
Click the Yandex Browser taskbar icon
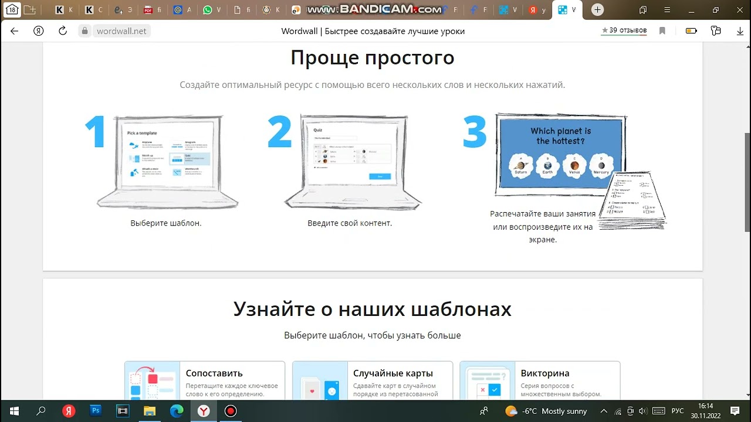[x=204, y=411]
